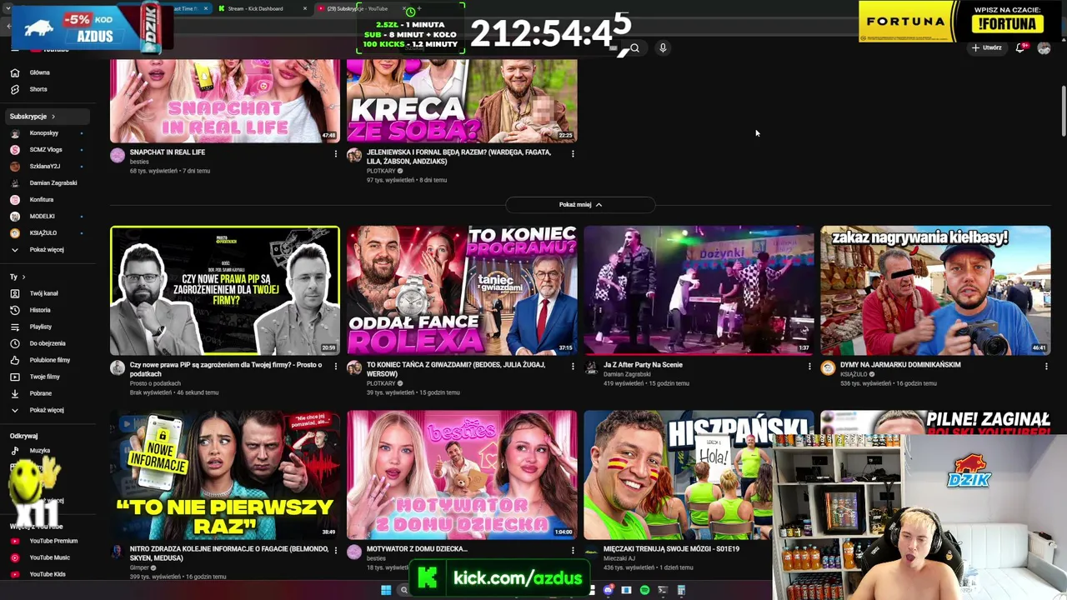Viewport: 1067px width, 600px height.
Task: Open MODELKI channel avatar in sidebar
Action: (x=14, y=217)
